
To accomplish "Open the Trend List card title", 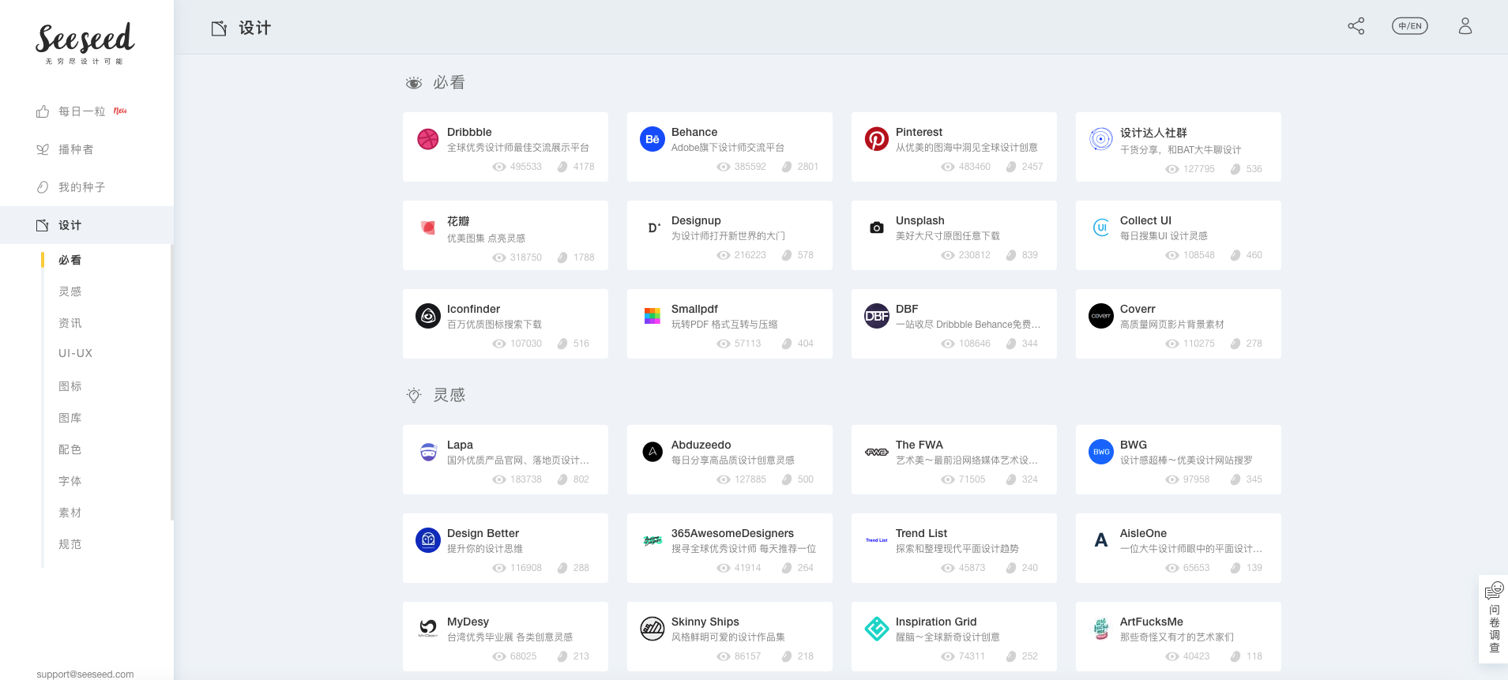I will (x=921, y=533).
